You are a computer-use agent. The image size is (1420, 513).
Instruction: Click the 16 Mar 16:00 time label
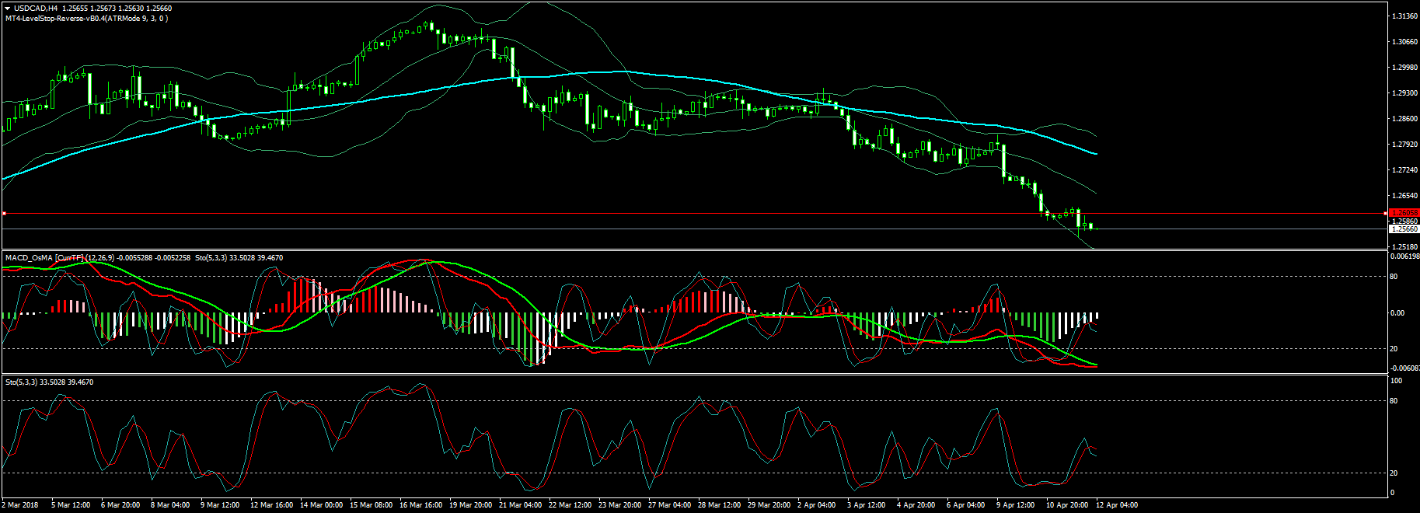[x=421, y=505]
